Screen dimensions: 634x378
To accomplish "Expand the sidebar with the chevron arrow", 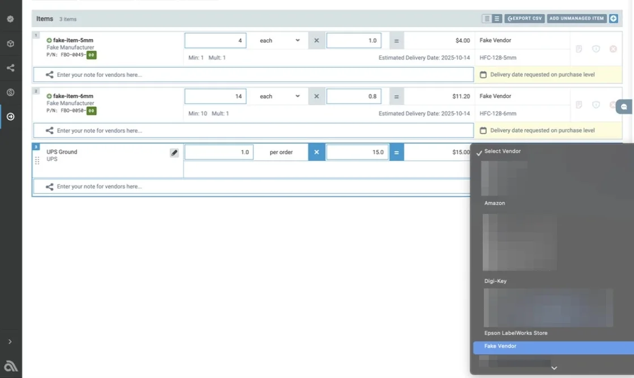I will point(10,341).
